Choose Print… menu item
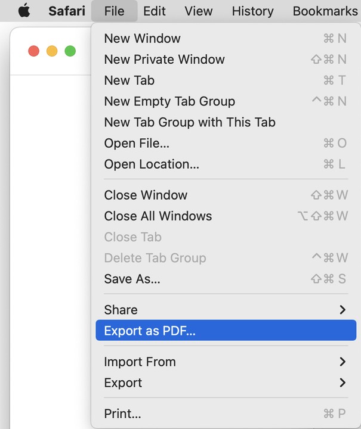Viewport: 361px width, 429px height. 122,414
